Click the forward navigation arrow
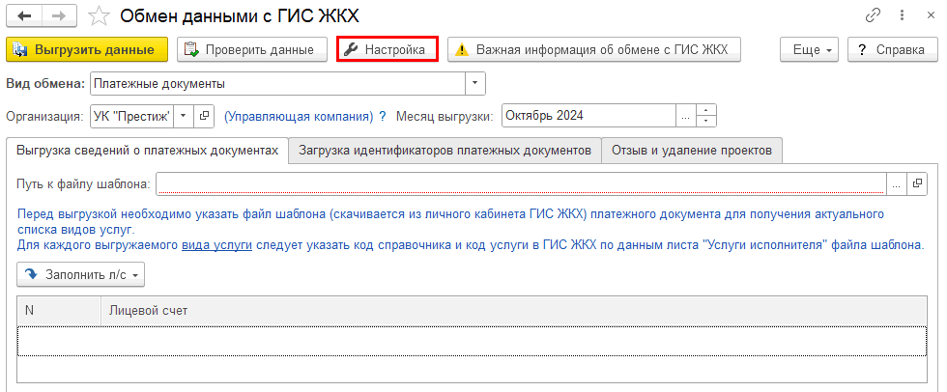The height and width of the screenshot is (392, 947). click(58, 16)
